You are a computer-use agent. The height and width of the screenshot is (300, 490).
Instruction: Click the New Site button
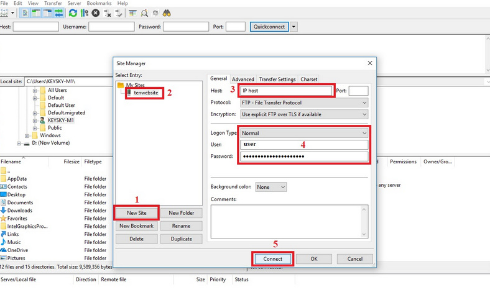coord(136,213)
